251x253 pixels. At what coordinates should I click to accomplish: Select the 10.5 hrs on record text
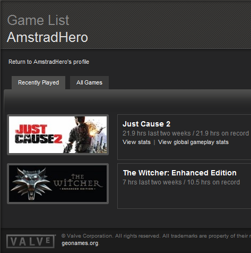coord(213,182)
